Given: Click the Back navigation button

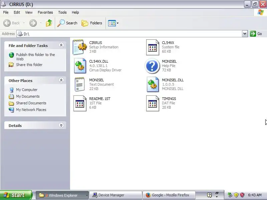Looking at the screenshot, I should click(x=12, y=23).
